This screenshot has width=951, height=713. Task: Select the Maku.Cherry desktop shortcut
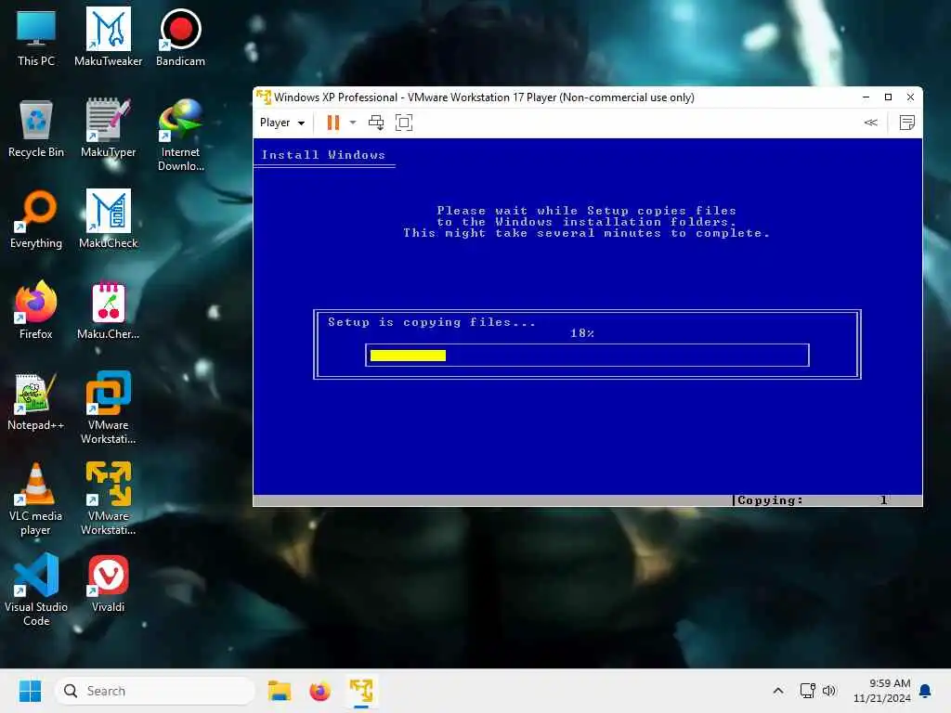click(x=108, y=310)
